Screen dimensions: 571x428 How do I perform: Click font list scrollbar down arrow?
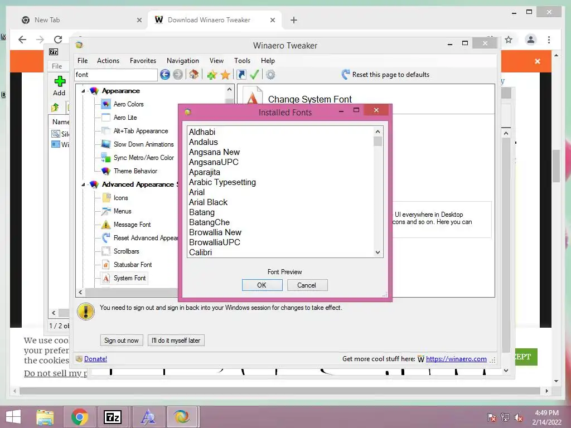[378, 252]
